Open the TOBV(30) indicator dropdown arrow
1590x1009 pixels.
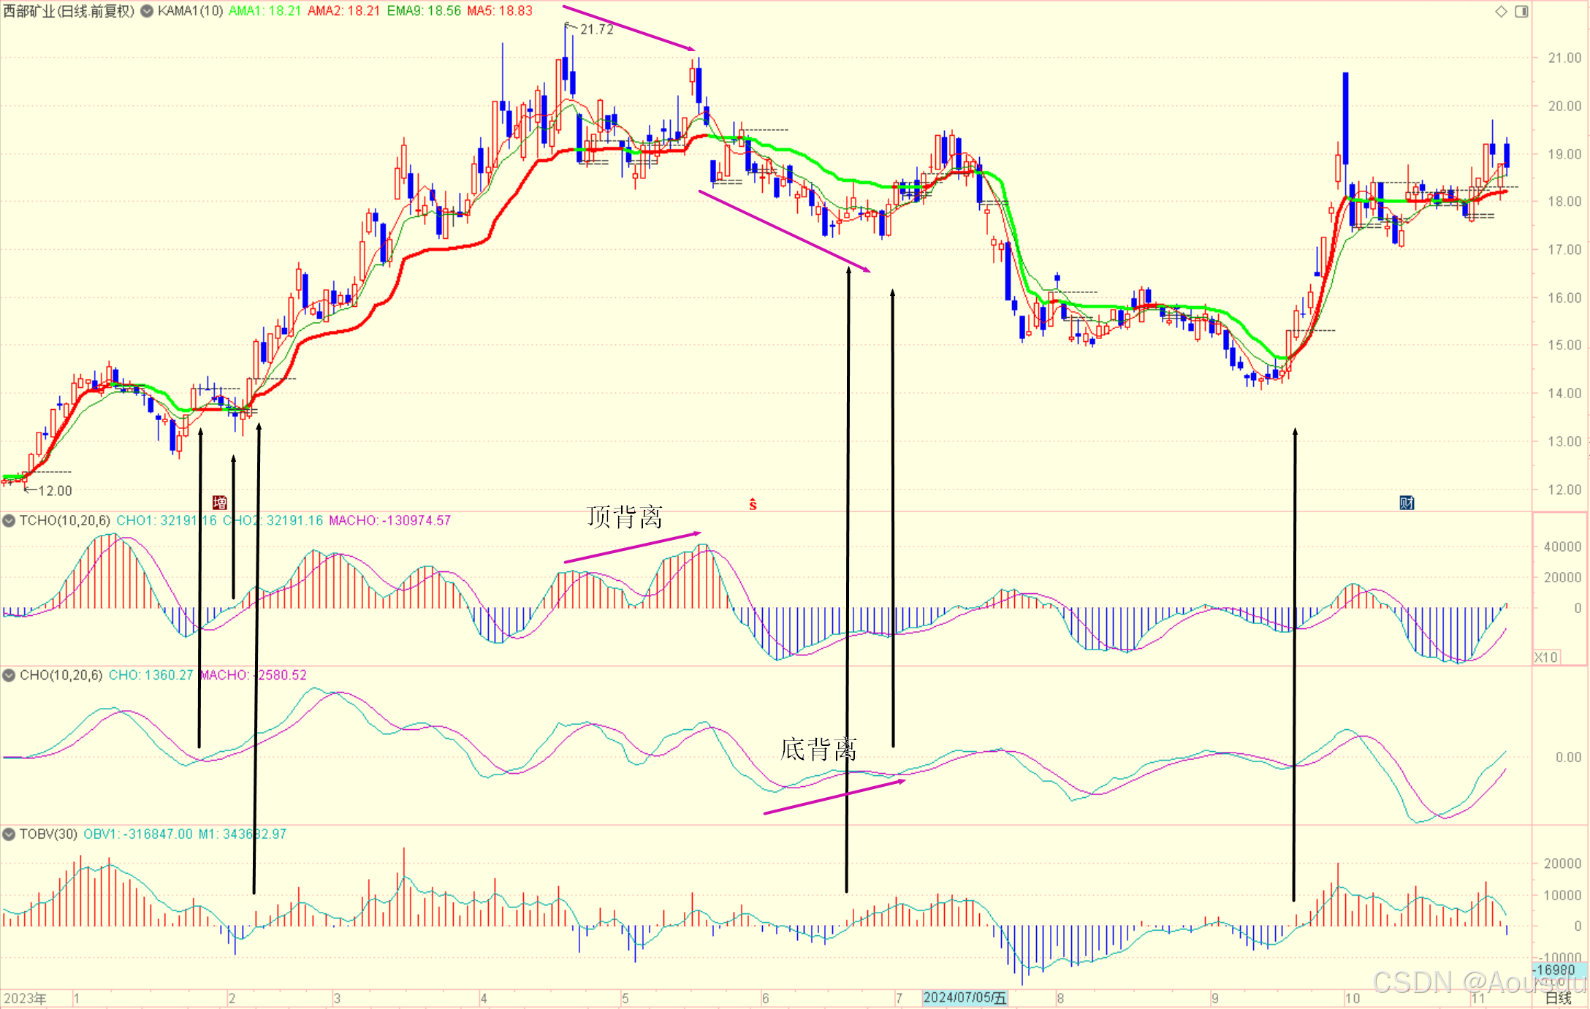[x=9, y=834]
